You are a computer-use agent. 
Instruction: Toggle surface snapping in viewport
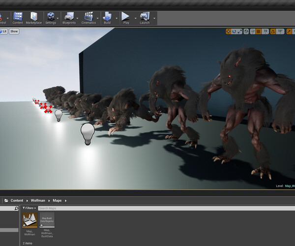tap(253, 31)
